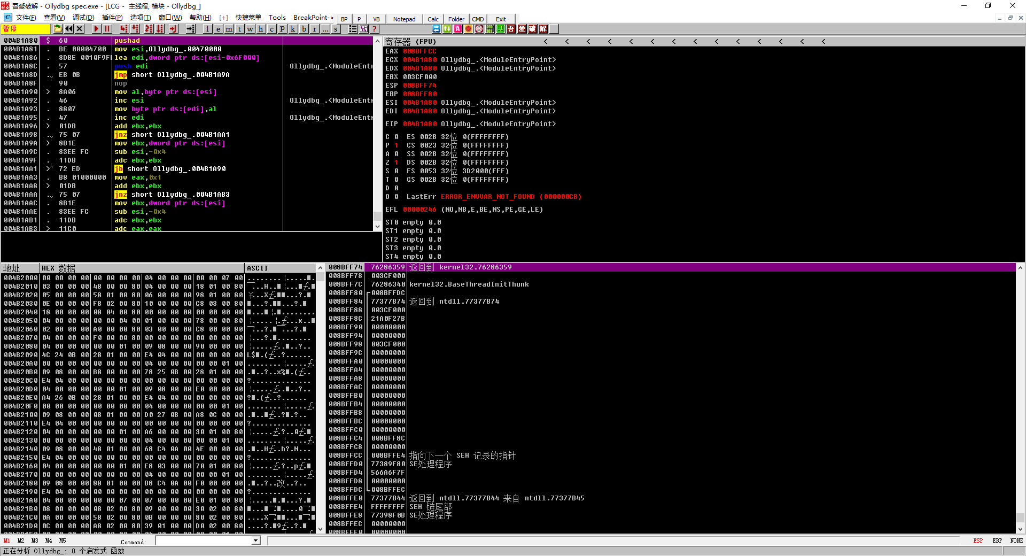Viewport: 1026px width, 556px height.
Task: Run the program with the red play icon
Action: coord(96,29)
